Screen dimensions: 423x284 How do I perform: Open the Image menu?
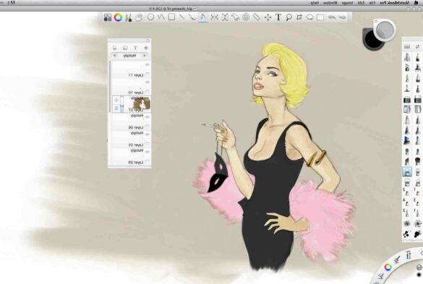(x=348, y=3)
